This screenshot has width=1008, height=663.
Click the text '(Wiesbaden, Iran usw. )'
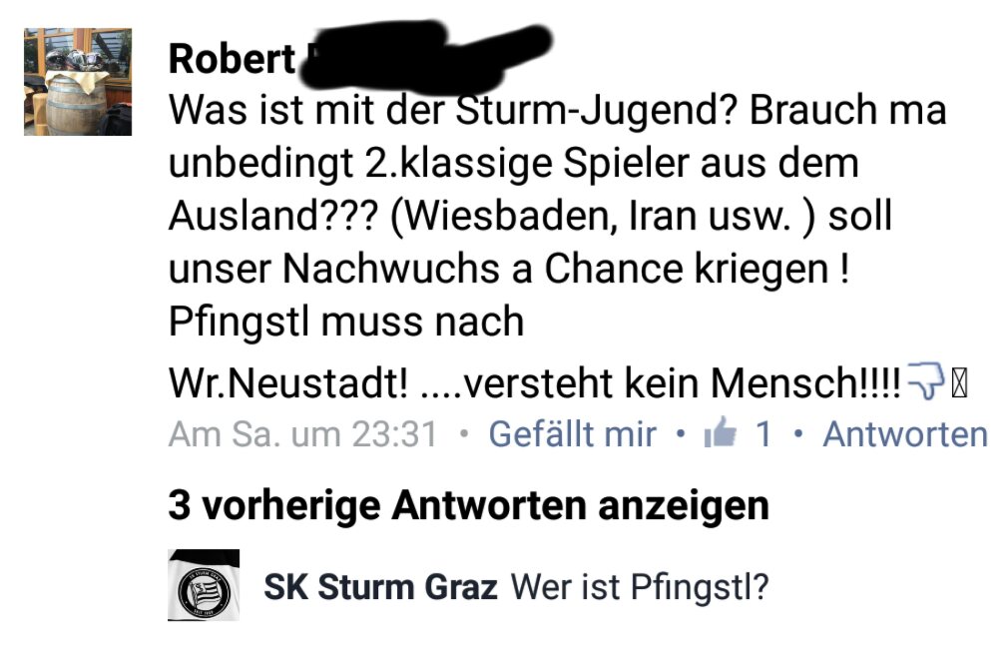point(603,216)
